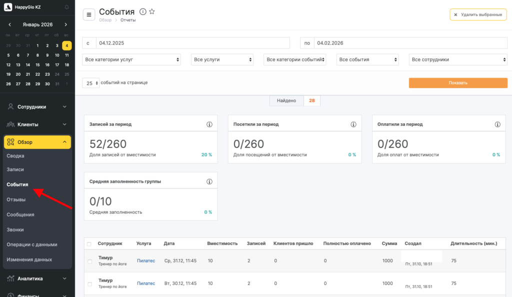Click Удалить выбранные button
Screen dimensions: 512x297
pos(478,15)
